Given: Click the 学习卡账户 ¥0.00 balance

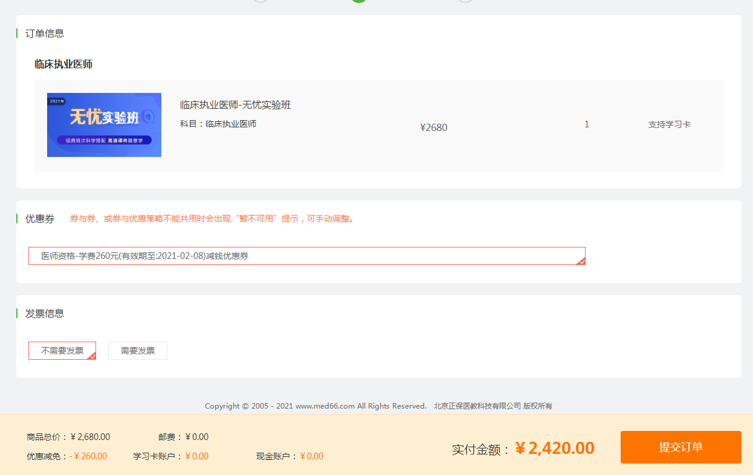Looking at the screenshot, I should point(196,456).
